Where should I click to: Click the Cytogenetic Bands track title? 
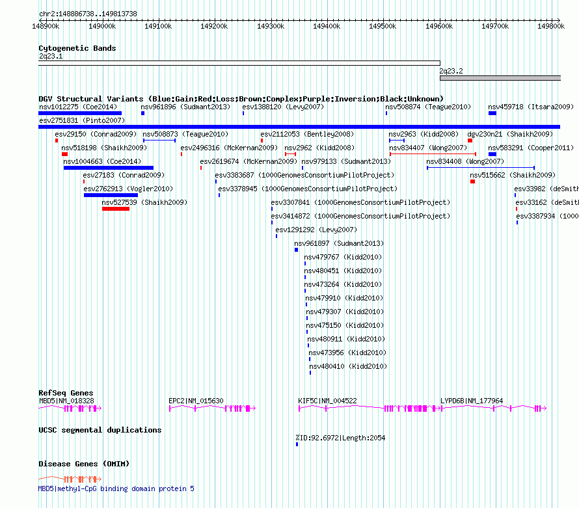click(x=77, y=48)
